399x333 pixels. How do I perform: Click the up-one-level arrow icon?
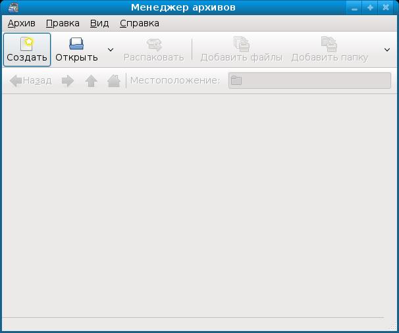point(91,81)
